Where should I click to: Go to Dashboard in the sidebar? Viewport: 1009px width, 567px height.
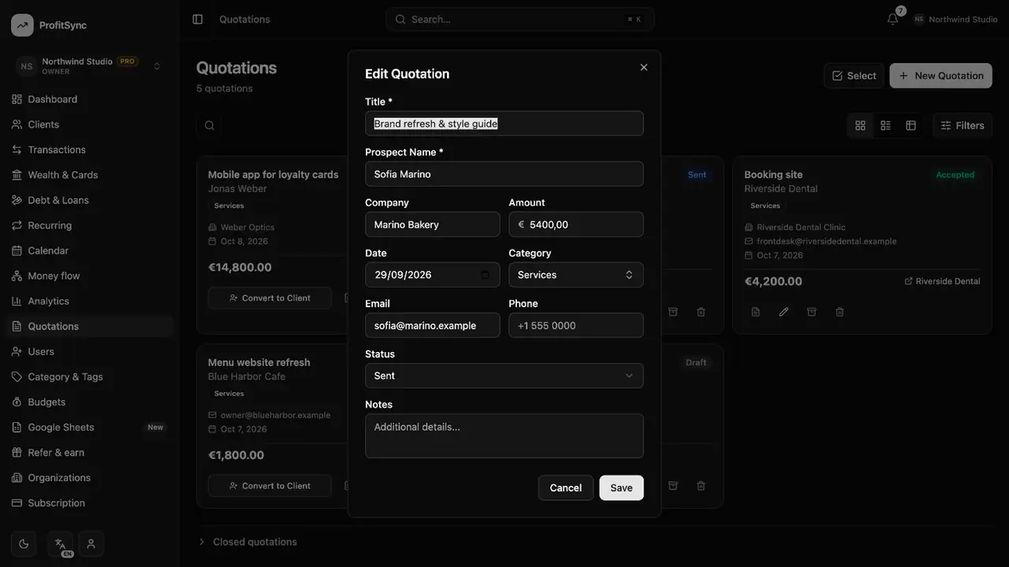[x=89, y=99]
